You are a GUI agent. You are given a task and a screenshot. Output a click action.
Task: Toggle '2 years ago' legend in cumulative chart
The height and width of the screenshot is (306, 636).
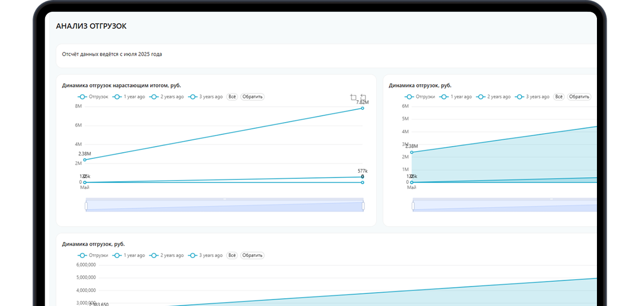coord(167,97)
